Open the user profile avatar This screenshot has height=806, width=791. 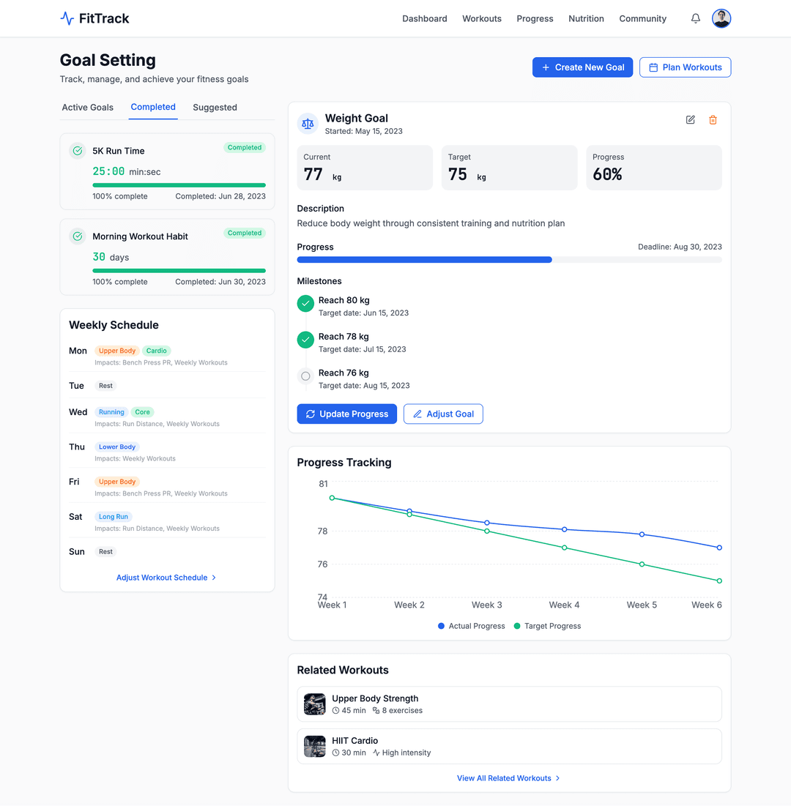click(x=721, y=19)
